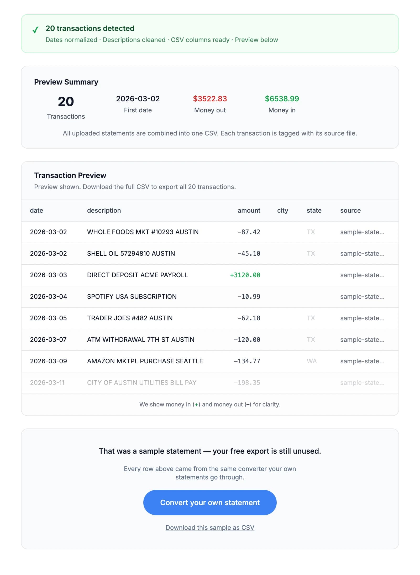Screen dimensions: 420x575
Task: Click the $6538.99 Money in value
Action: [x=282, y=99]
